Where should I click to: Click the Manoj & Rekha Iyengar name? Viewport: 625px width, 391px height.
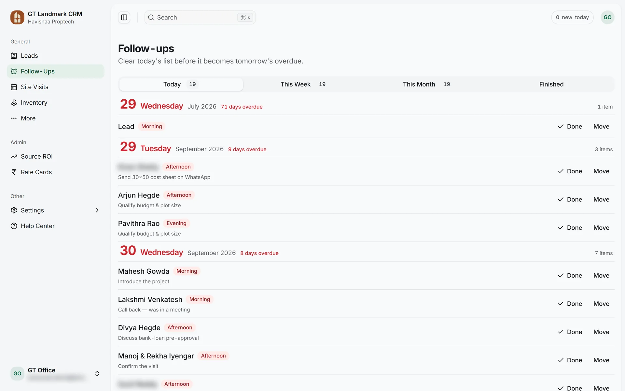156,356
